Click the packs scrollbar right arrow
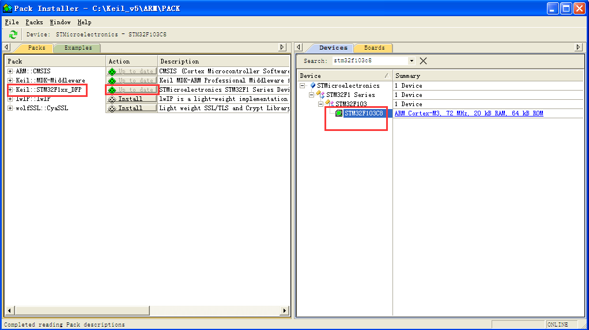The height and width of the screenshot is (330, 589). 284,310
